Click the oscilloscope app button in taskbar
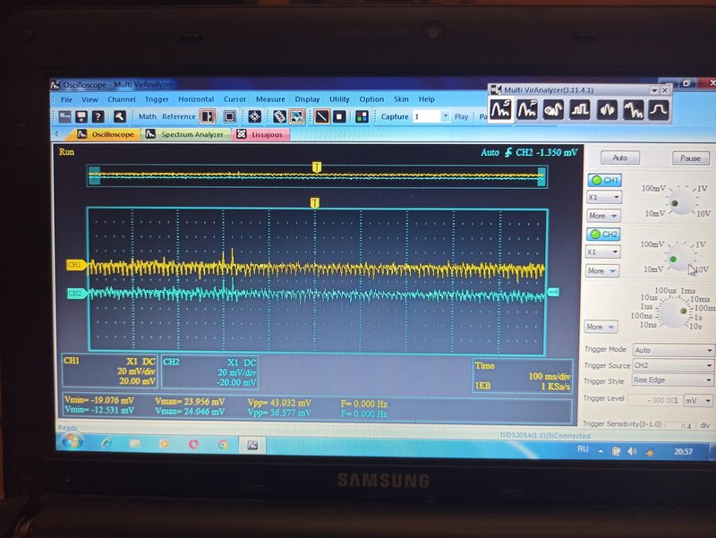The width and height of the screenshot is (716, 538). [x=252, y=444]
